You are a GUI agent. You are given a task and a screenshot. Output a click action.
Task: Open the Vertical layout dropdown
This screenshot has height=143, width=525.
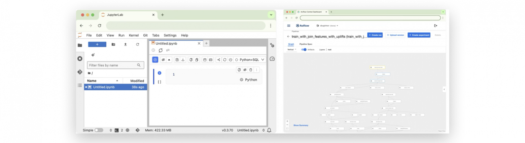pos(291,49)
